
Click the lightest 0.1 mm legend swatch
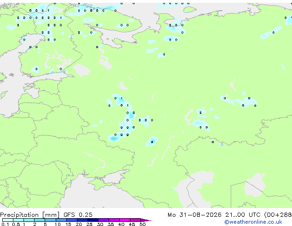[x=8, y=220]
